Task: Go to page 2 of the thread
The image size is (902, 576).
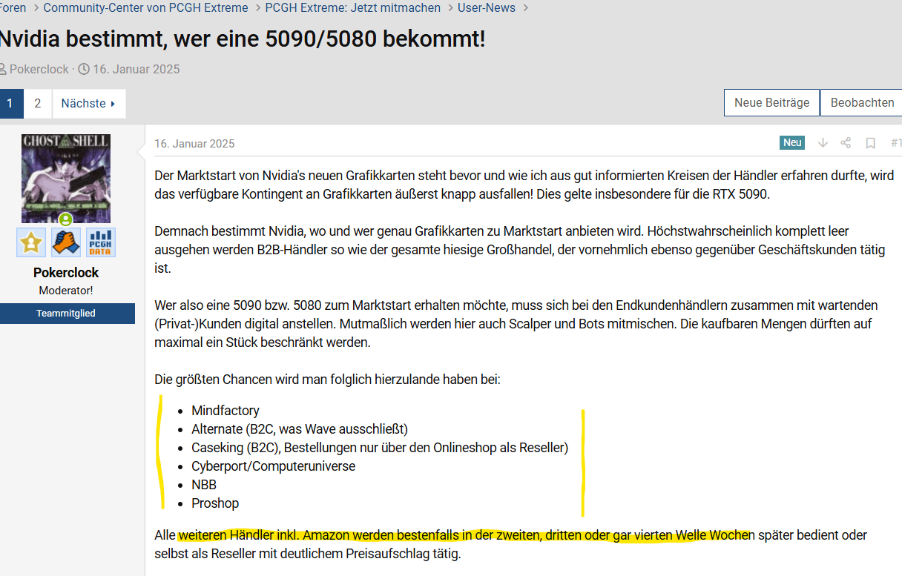Action: [38, 103]
